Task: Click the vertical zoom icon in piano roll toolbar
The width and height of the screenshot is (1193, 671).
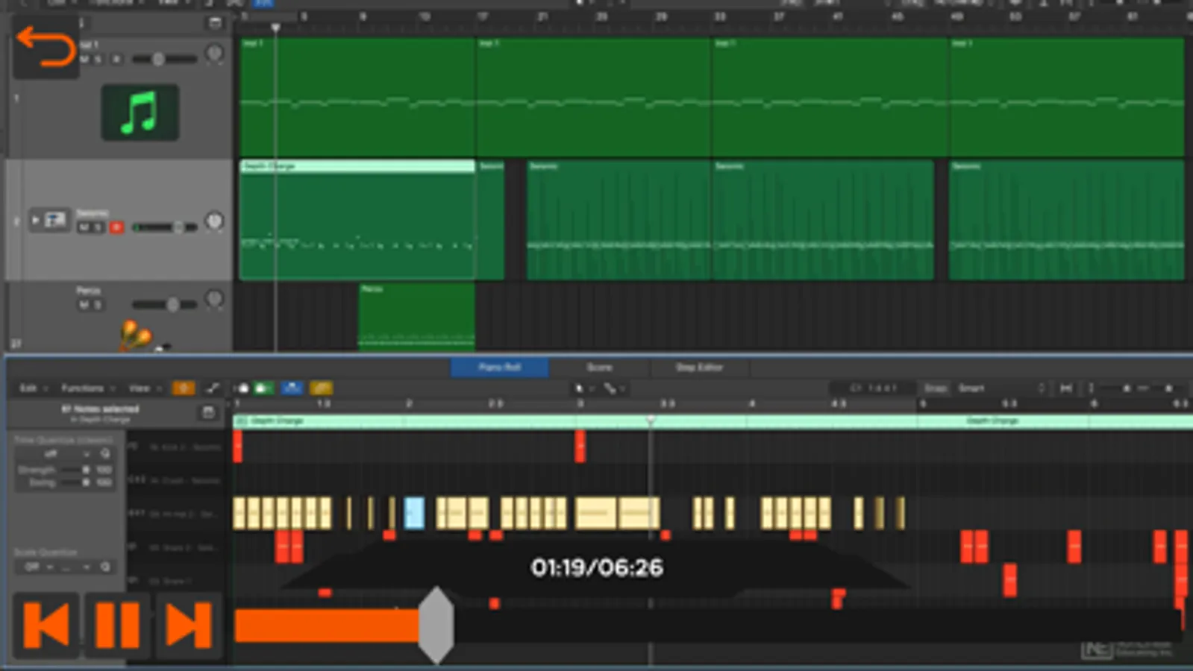Action: pos(1091,388)
